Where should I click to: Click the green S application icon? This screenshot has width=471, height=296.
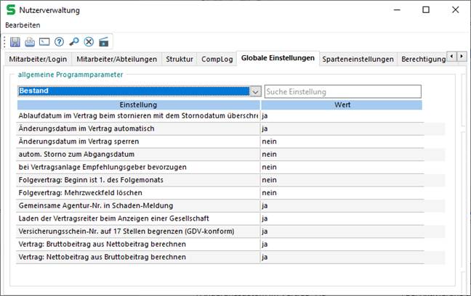pyautogui.click(x=11, y=10)
